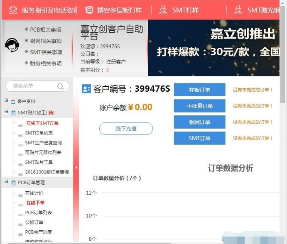
Task: Open 公板订单 in sidebar
Action: point(34,222)
